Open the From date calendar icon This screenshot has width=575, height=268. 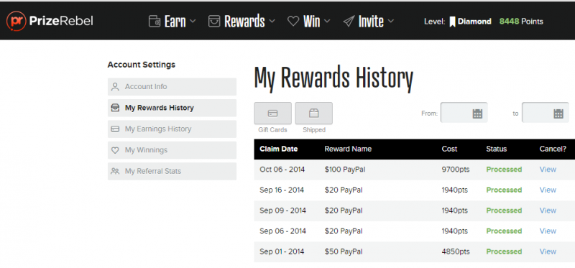(x=477, y=114)
